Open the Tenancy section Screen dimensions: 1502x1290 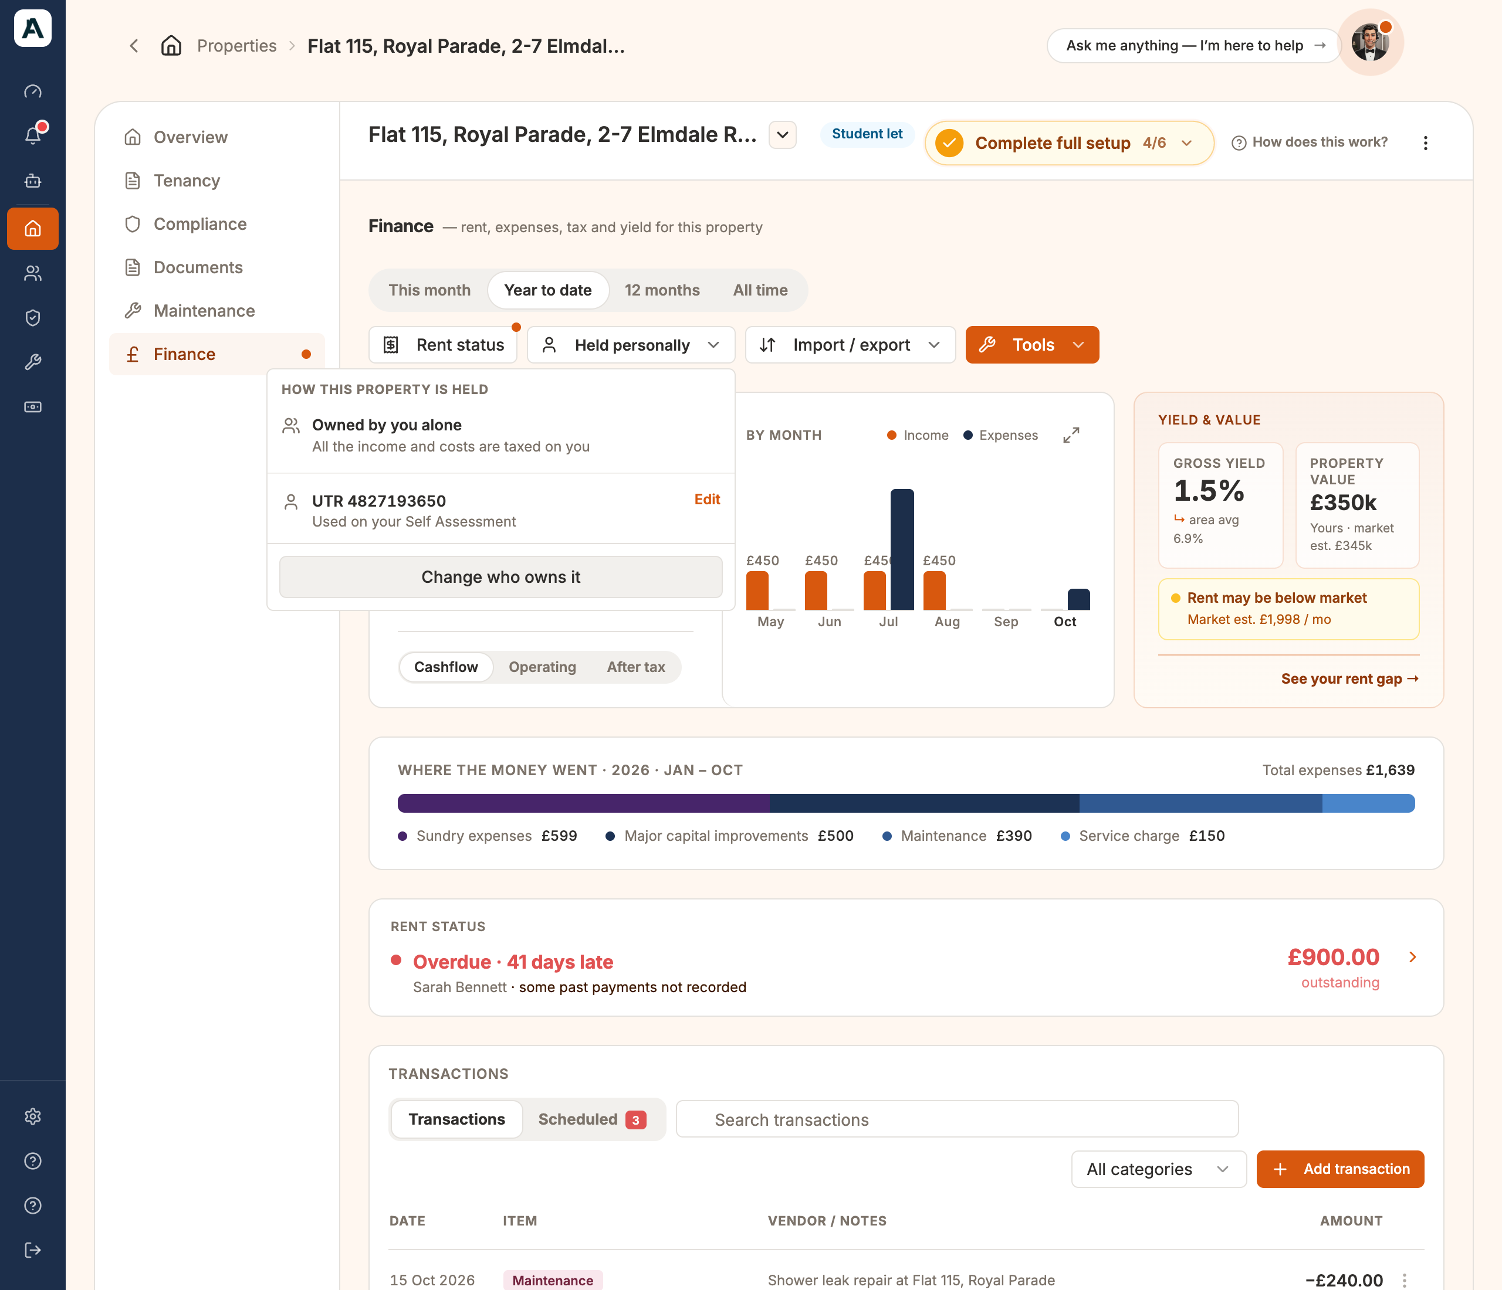pos(216,181)
